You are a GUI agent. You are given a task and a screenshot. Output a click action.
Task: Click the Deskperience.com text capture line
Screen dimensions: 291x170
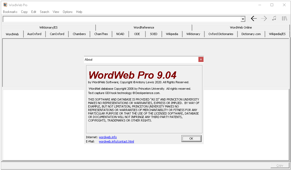(124, 93)
